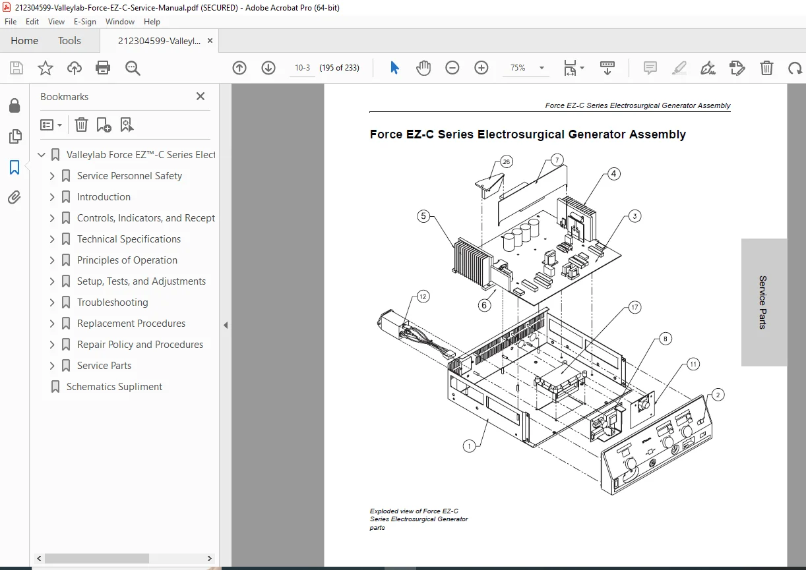
Task: Open the View menu
Action: [x=57, y=22]
